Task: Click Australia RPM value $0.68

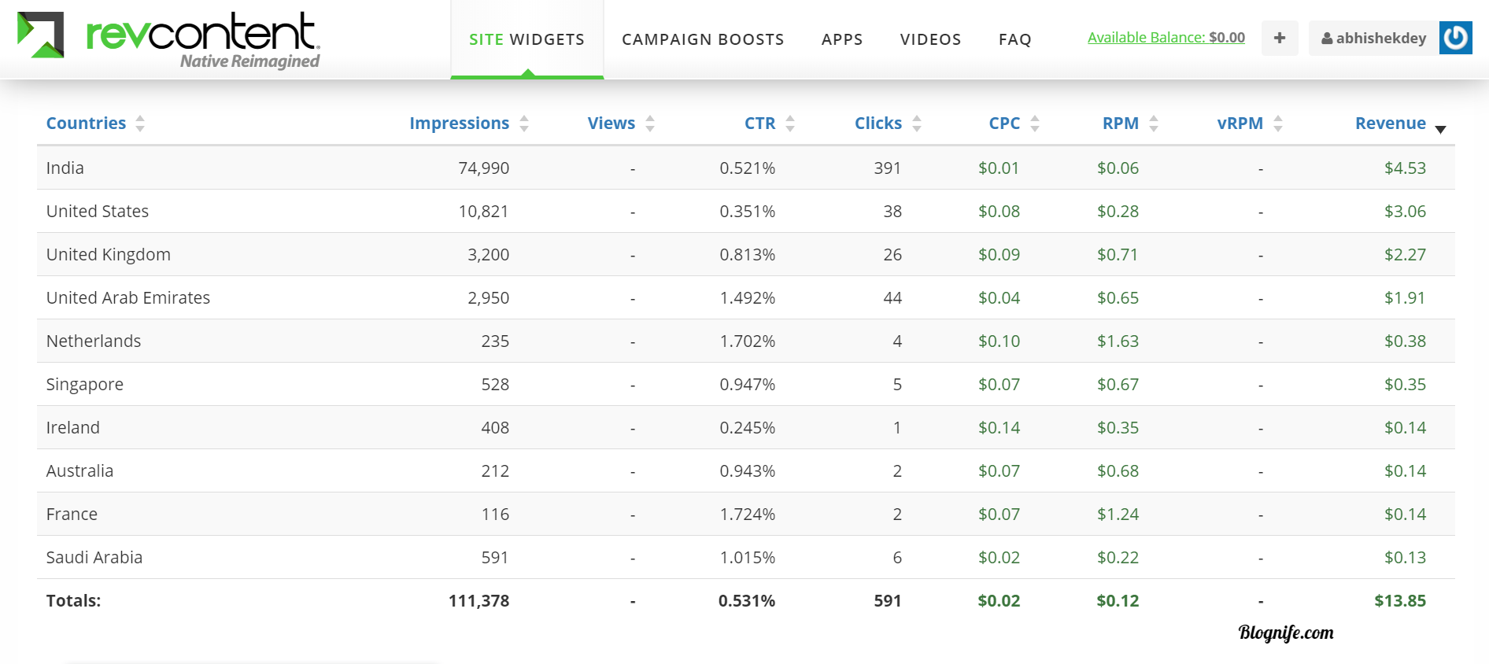Action: 1118,470
